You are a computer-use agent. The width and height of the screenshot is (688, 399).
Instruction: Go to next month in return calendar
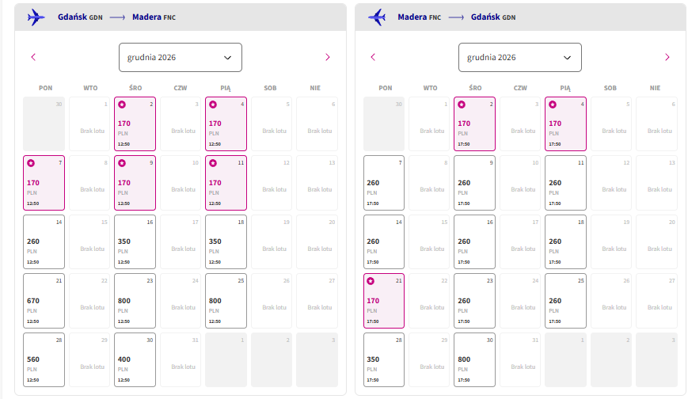(667, 57)
